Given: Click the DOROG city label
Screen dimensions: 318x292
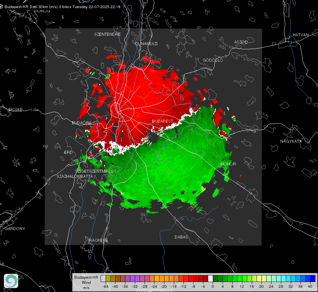Looking at the screenshot, I should [42, 11].
